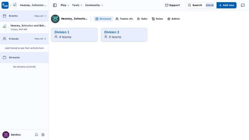Toggle the sidebar panel icon
Screen dimensions: 249x140
(55, 5)
